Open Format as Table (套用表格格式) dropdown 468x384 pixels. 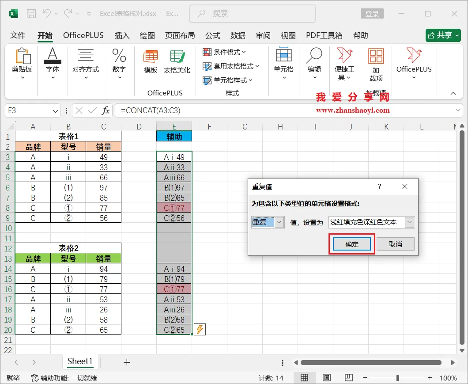point(231,66)
